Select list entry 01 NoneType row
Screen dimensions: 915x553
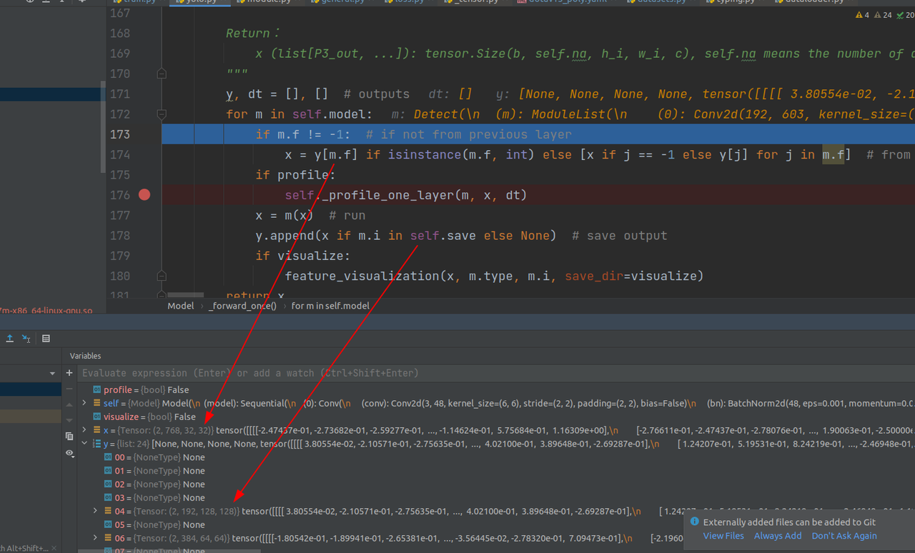click(x=497, y=471)
